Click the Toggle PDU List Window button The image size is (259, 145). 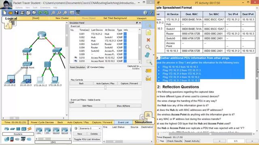point(87,139)
